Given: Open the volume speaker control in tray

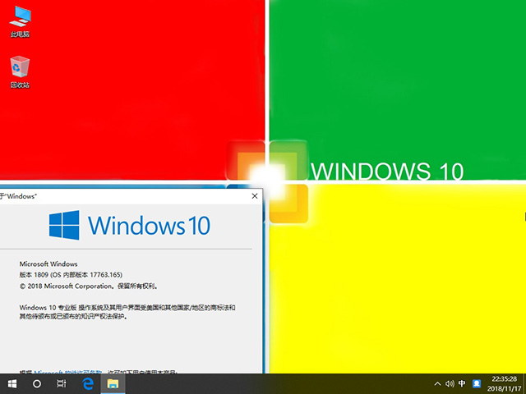Looking at the screenshot, I should coord(450,383).
